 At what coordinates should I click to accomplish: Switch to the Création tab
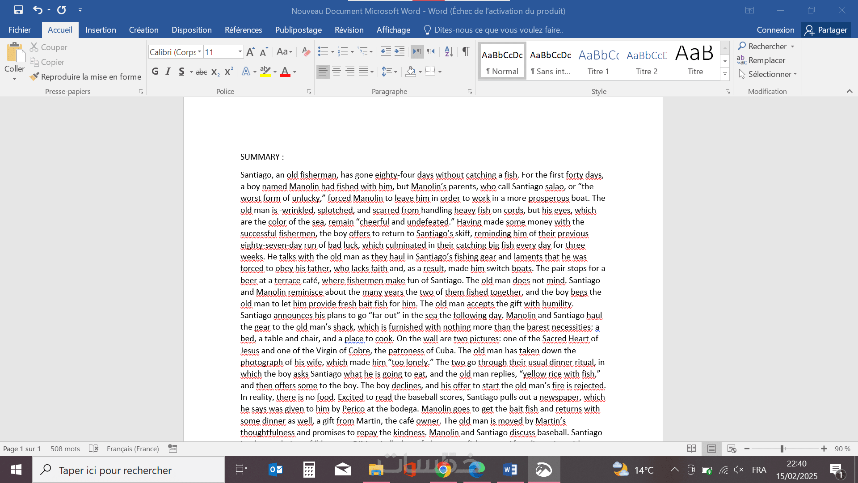point(143,30)
